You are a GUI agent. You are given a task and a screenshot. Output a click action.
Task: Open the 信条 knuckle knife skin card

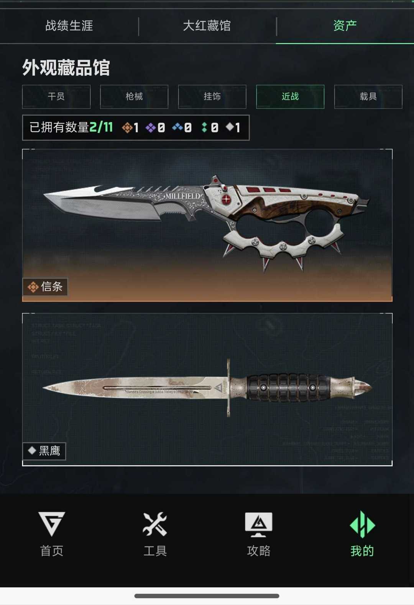pyautogui.click(x=207, y=225)
